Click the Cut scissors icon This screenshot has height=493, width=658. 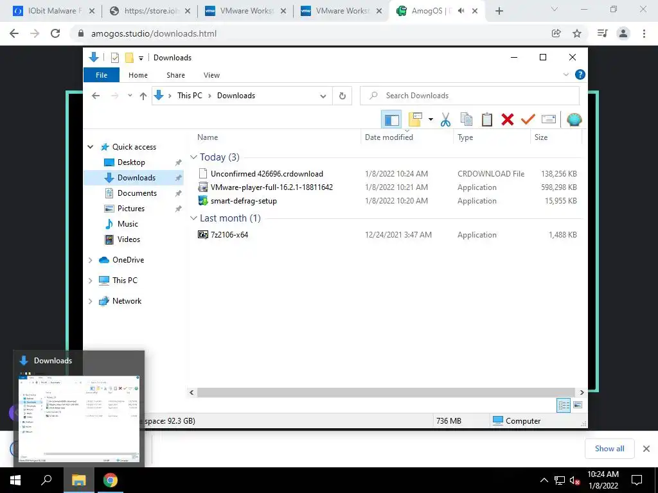(x=445, y=119)
